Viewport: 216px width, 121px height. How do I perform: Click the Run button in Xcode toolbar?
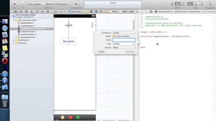pos(15,4)
